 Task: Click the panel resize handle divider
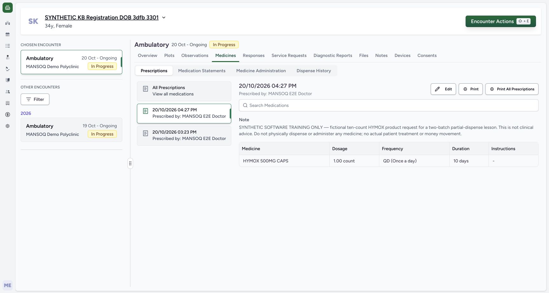(130, 164)
